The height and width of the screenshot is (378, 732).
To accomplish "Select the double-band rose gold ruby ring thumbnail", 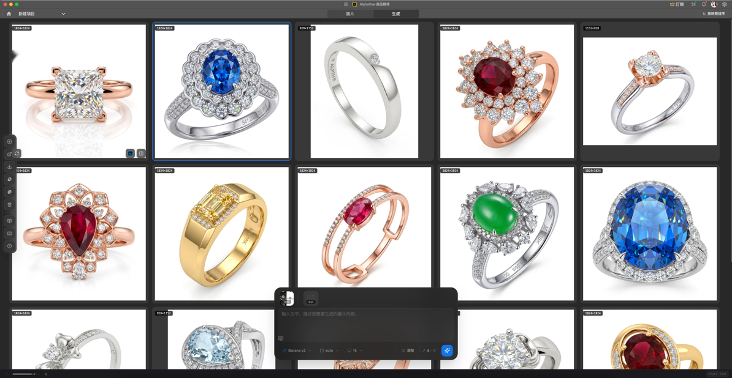I will coord(364,228).
